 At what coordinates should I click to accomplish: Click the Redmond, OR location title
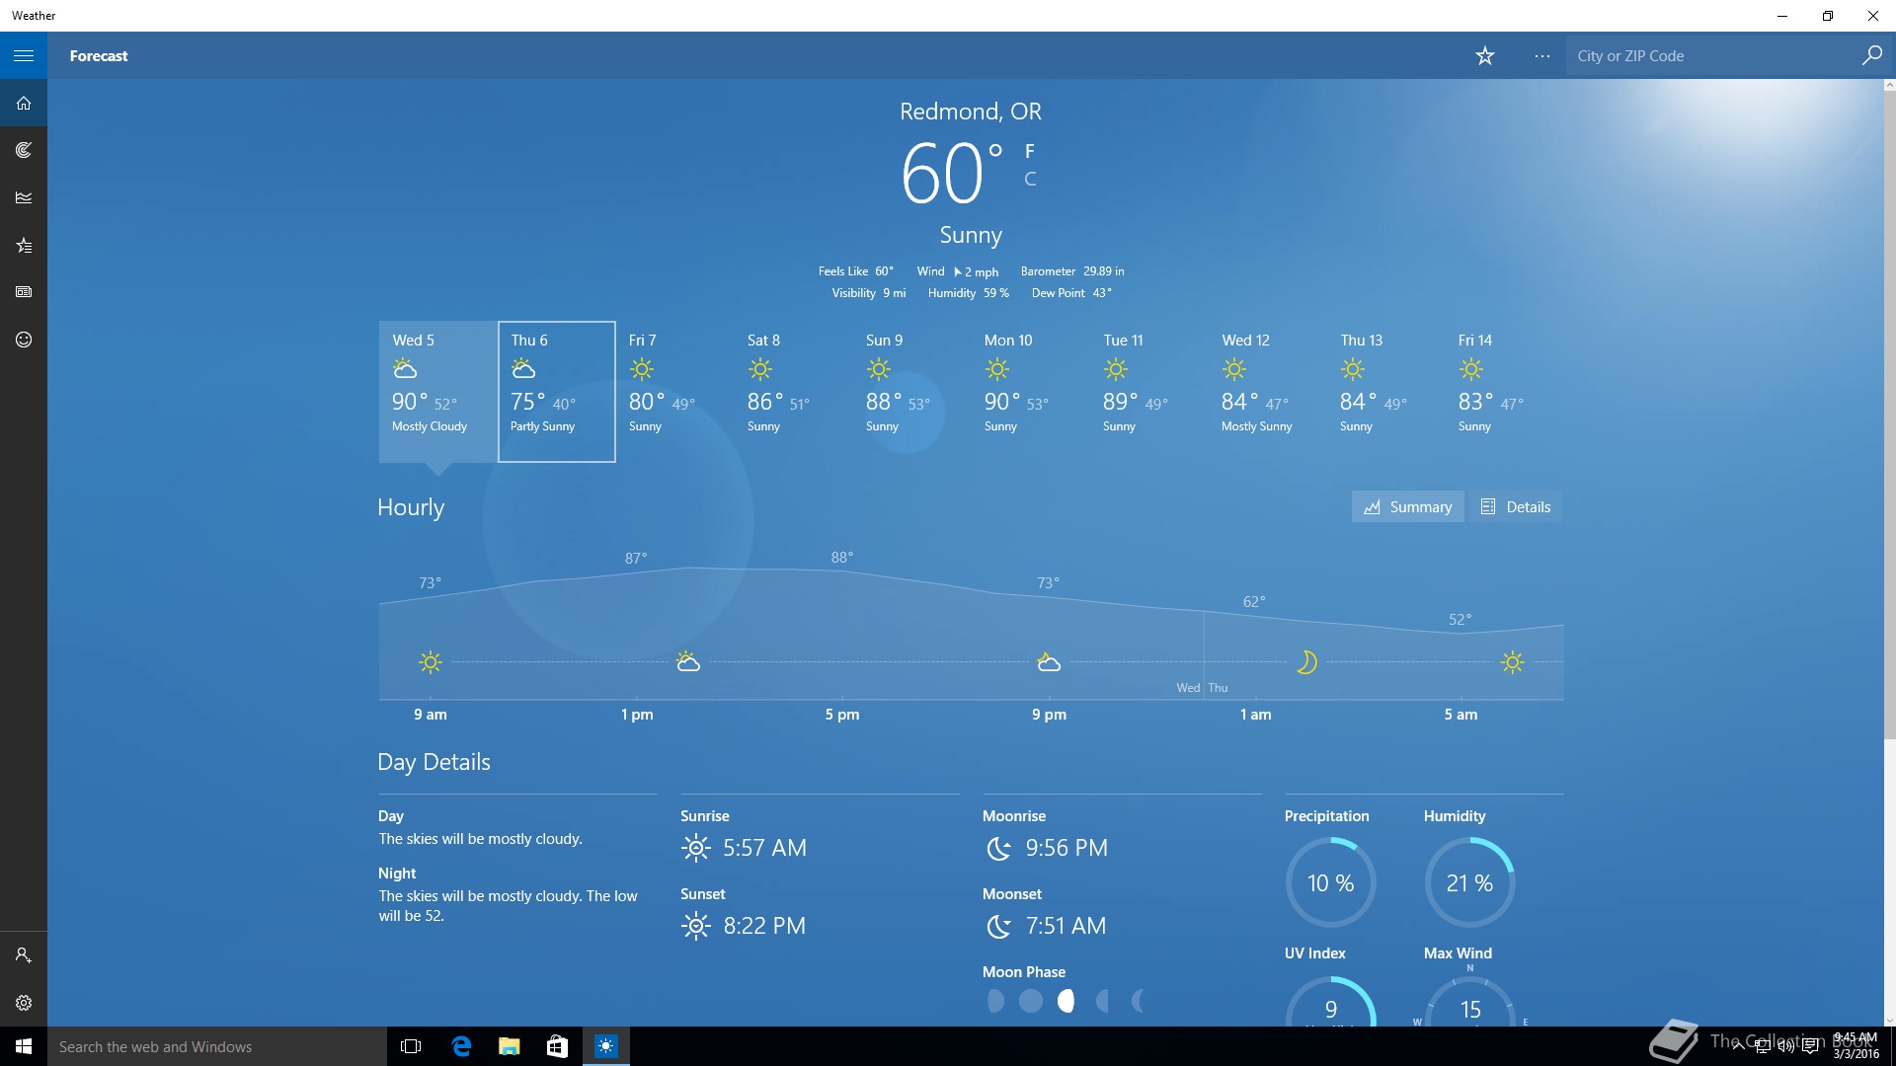tap(970, 112)
